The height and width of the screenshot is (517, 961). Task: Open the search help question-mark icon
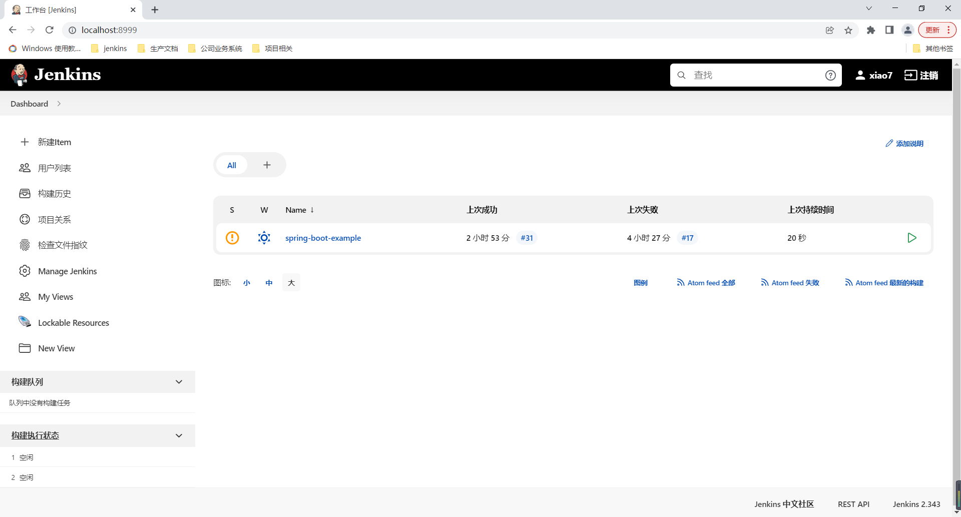click(x=830, y=75)
